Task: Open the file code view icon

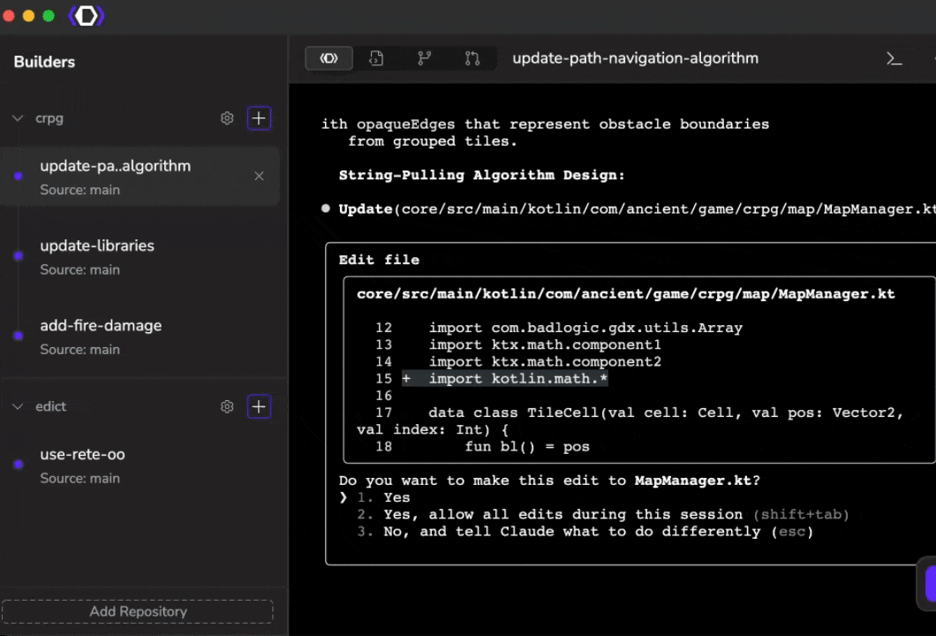Action: tap(376, 58)
